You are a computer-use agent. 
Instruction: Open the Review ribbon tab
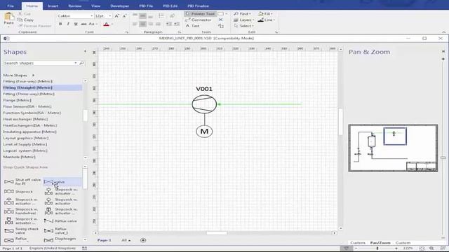(75, 6)
